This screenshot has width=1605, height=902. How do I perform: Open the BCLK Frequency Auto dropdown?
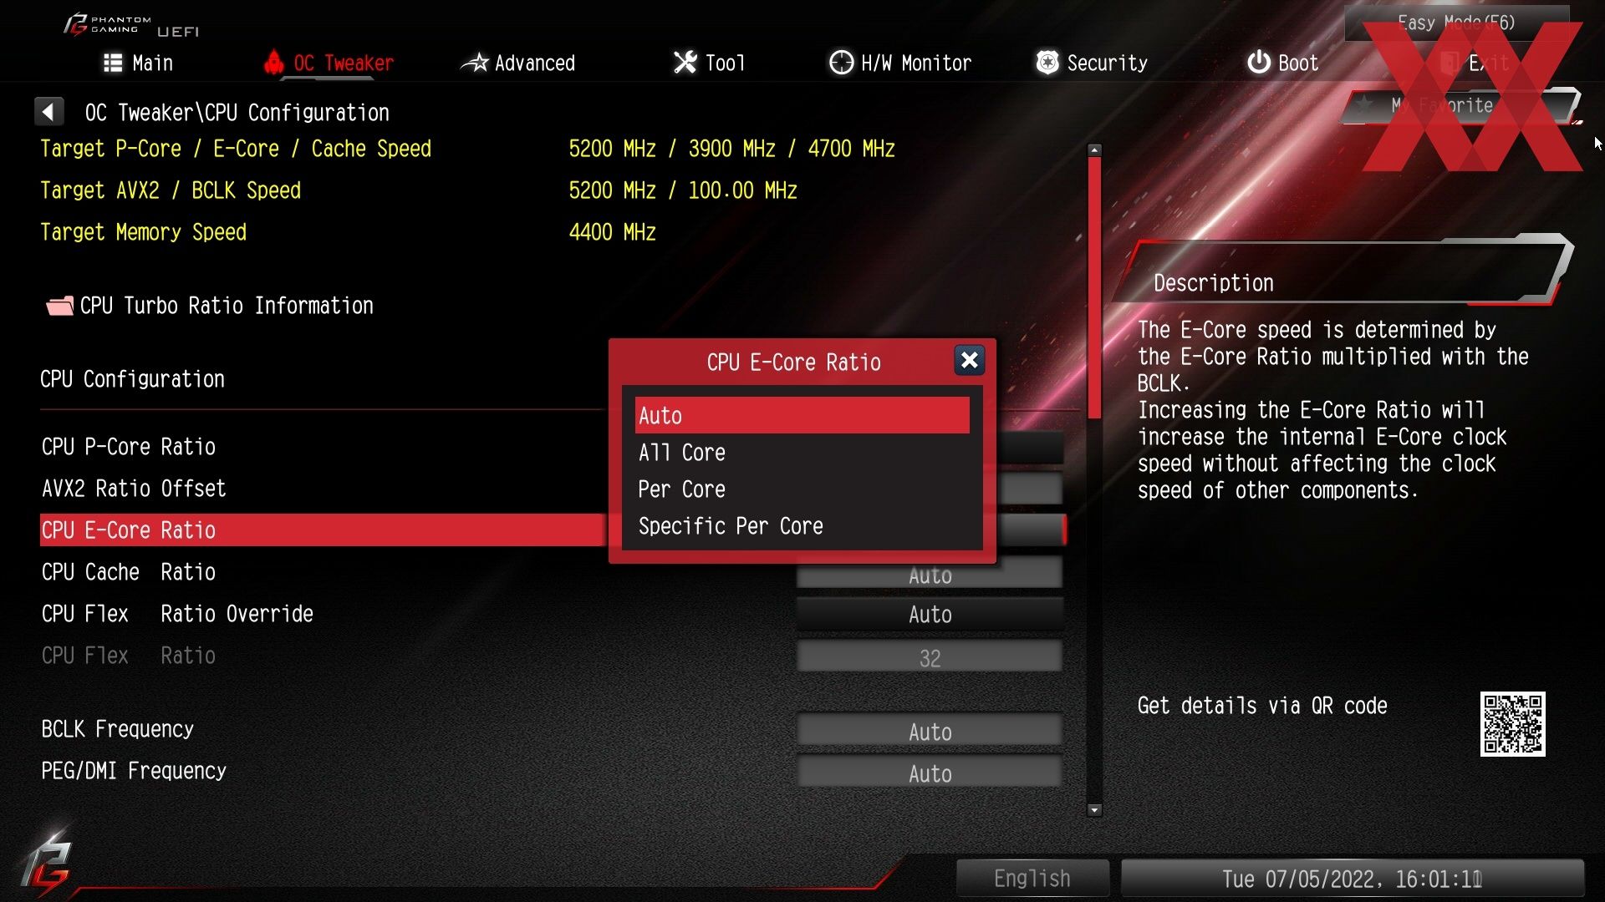click(930, 731)
